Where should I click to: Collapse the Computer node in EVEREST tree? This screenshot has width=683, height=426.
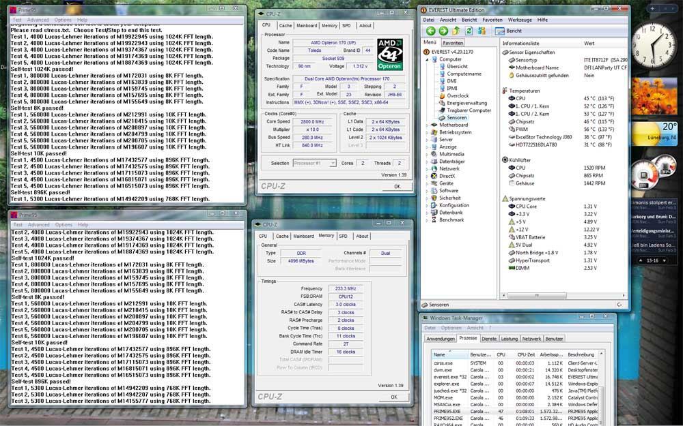click(427, 59)
